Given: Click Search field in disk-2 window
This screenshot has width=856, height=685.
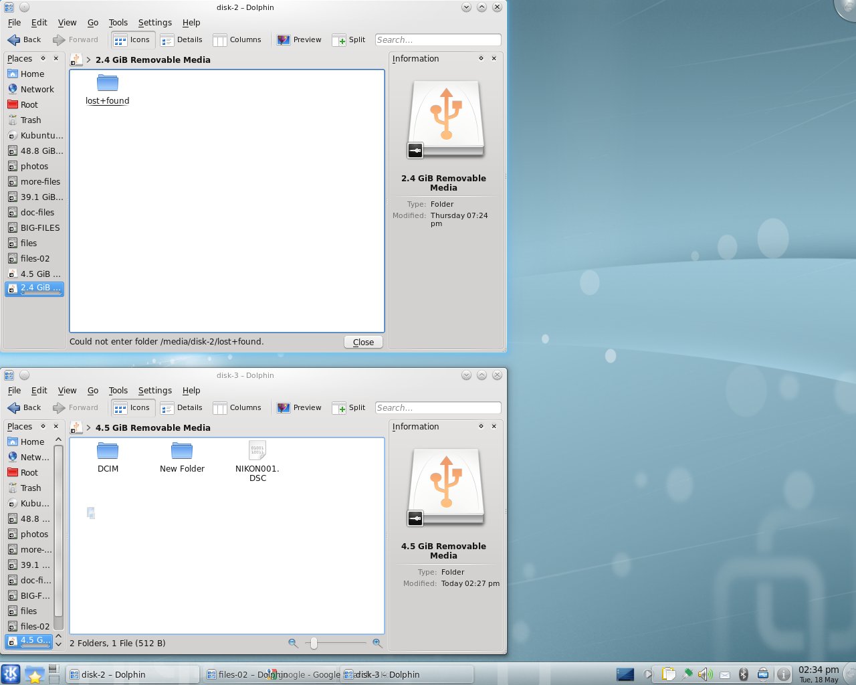Looking at the screenshot, I should pyautogui.click(x=437, y=40).
